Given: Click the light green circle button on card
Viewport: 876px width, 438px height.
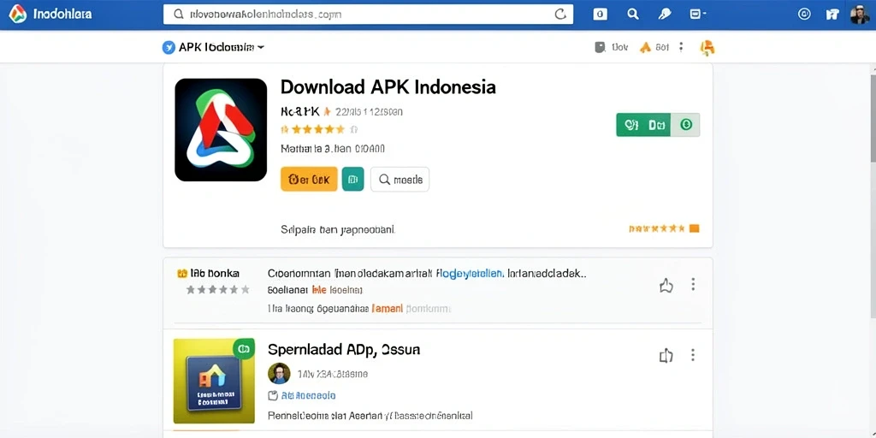Looking at the screenshot, I should pyautogui.click(x=685, y=125).
